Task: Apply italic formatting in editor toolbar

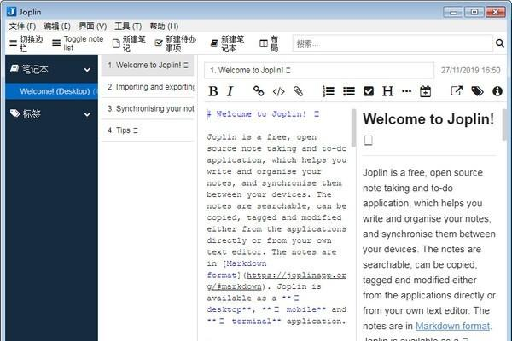Action: (x=230, y=91)
